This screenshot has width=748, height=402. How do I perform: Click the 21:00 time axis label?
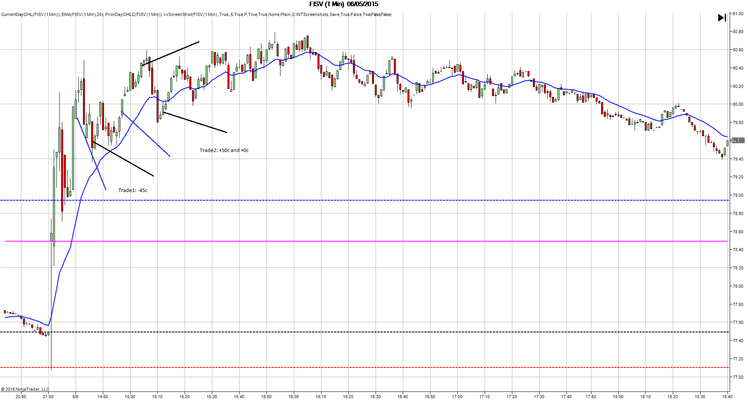click(48, 397)
